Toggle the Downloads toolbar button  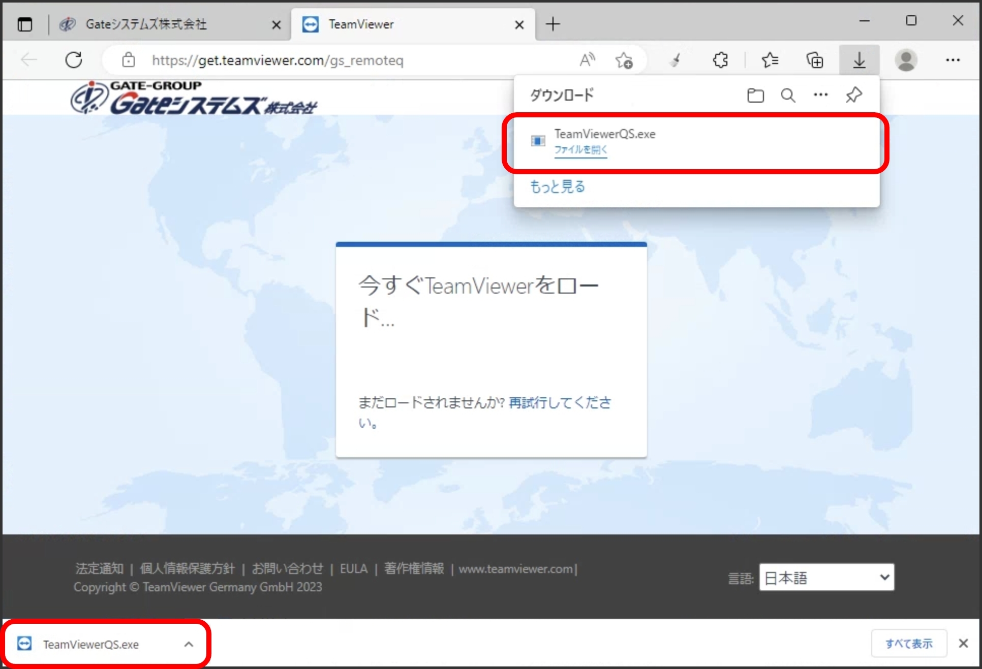point(859,60)
